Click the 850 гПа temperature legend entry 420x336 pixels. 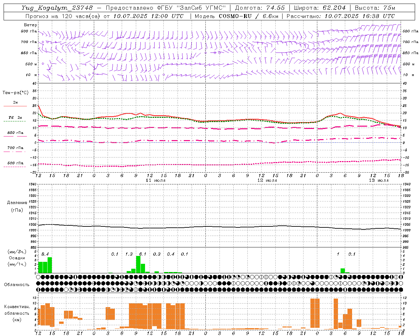click(x=15, y=133)
